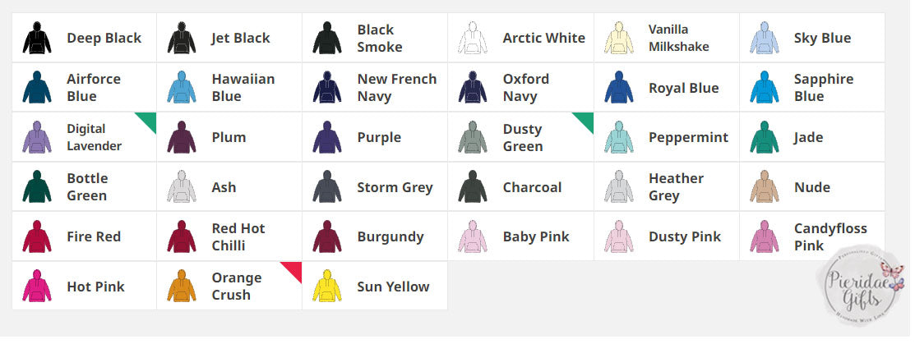Choose the Storm Grey option text
Viewport: 915px width, 344px height.
pyautogui.click(x=395, y=187)
